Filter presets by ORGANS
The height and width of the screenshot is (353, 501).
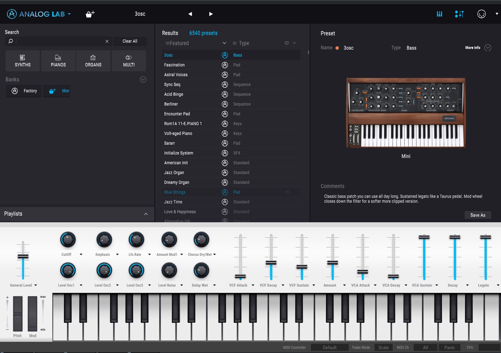[93, 61]
